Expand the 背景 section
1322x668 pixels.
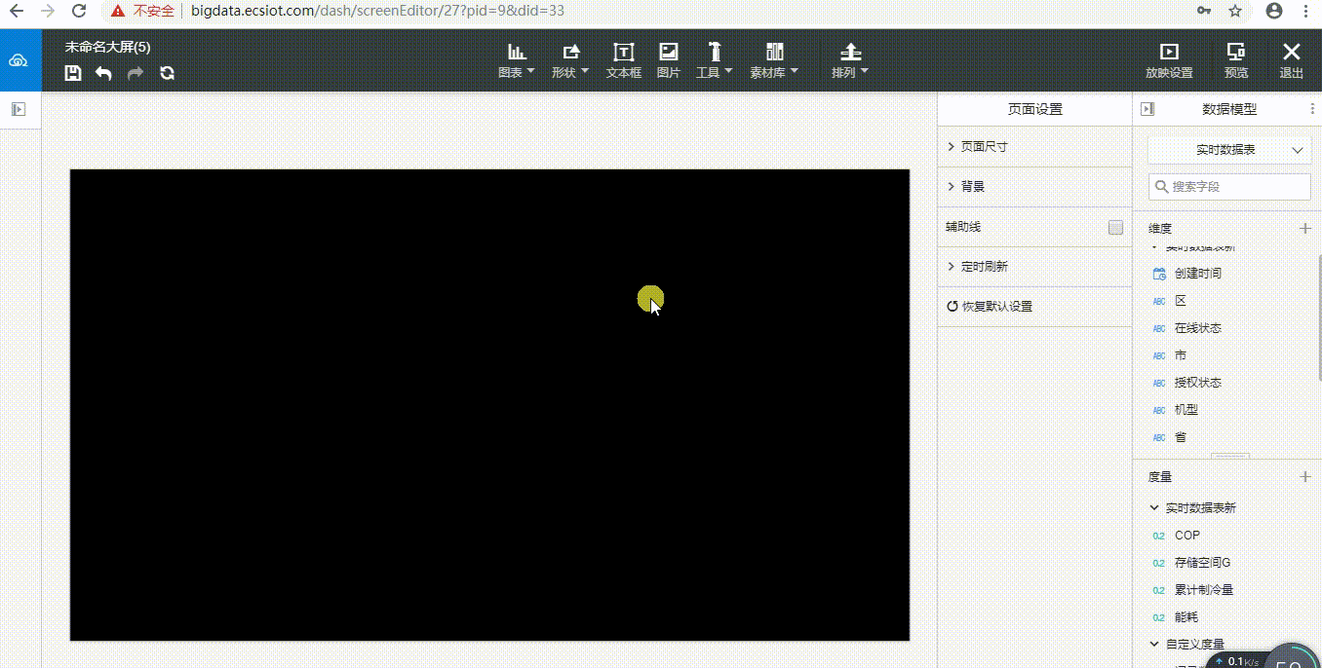[x=1034, y=187]
